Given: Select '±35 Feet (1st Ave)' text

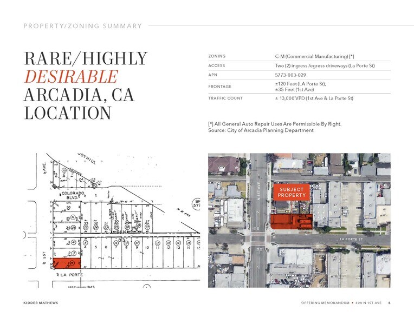Looking at the screenshot, I should pyautogui.click(x=294, y=90).
